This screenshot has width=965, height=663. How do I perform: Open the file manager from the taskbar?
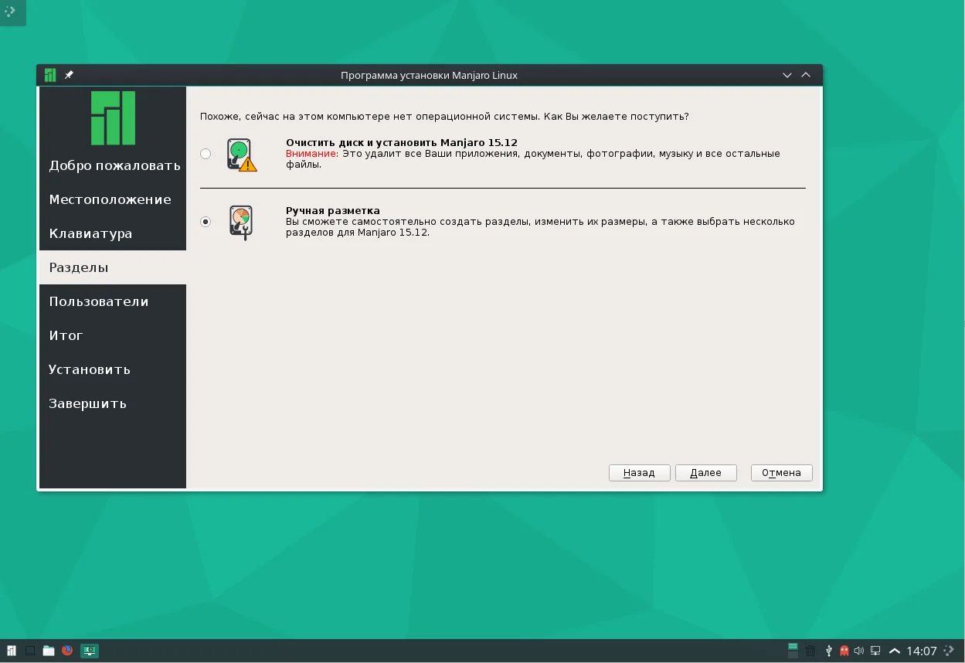49,651
